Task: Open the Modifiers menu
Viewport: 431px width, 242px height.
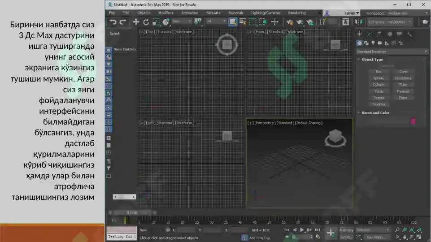Action: tap(166, 13)
